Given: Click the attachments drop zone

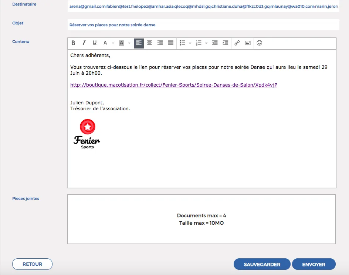Looking at the screenshot, I should [x=201, y=219].
